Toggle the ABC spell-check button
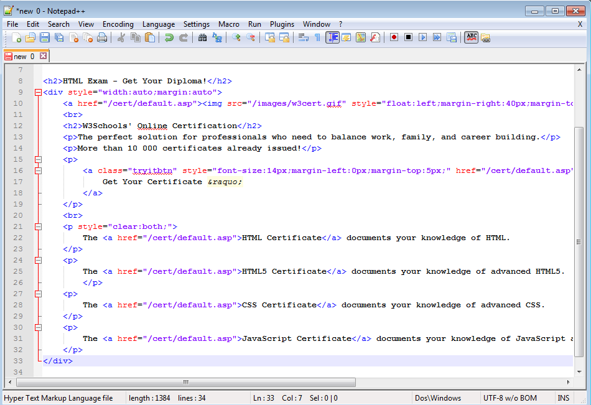The height and width of the screenshot is (405, 591). pyautogui.click(x=471, y=37)
